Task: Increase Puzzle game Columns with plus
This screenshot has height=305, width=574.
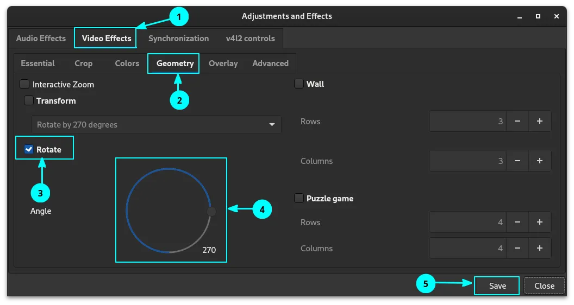Action: (x=539, y=249)
